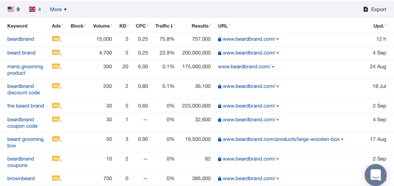Open the chat support bubble
This screenshot has width=394, height=186.
click(x=376, y=175)
